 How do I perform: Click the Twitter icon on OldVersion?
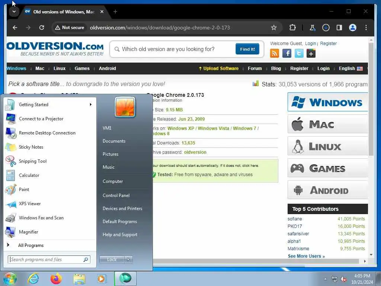click(299, 53)
